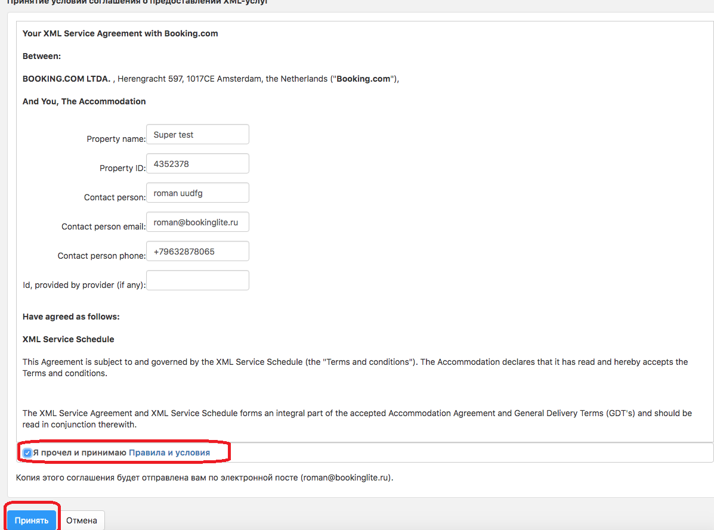714x530 pixels.
Task: Click the 'Between:' heading
Action: pos(41,56)
